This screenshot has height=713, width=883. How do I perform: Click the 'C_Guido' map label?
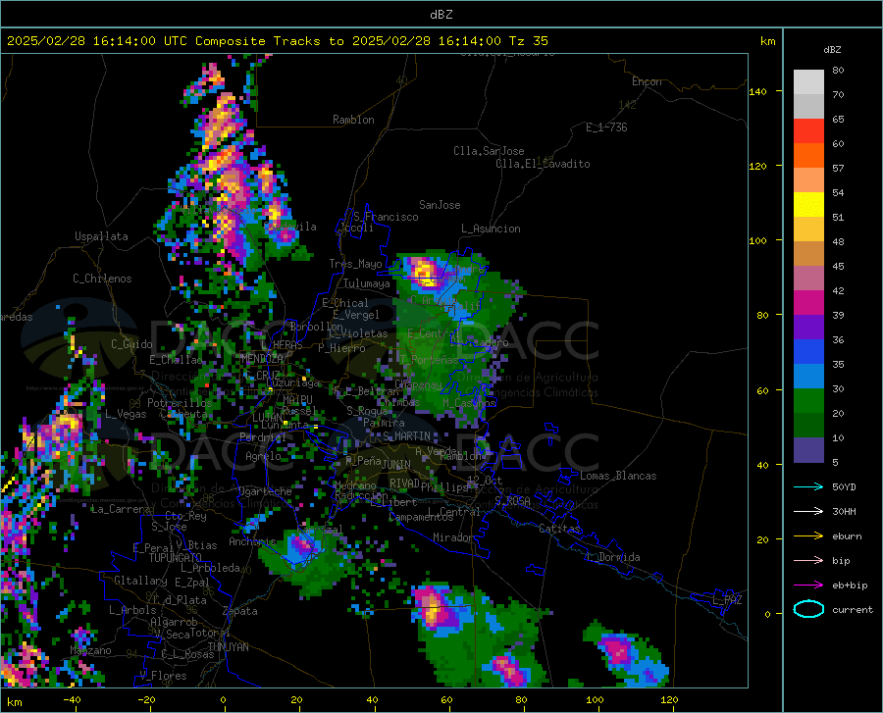[131, 344]
